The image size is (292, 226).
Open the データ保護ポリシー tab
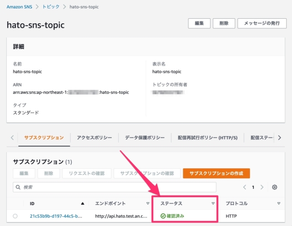(x=145, y=138)
